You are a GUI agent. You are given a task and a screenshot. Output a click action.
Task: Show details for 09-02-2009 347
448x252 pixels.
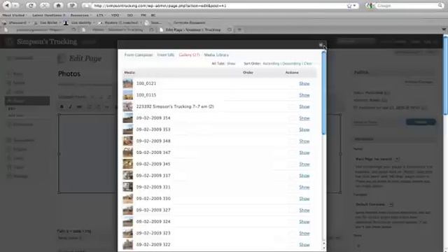304,153
